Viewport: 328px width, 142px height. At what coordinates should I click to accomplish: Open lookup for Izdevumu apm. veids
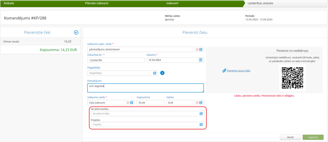click(x=201, y=50)
